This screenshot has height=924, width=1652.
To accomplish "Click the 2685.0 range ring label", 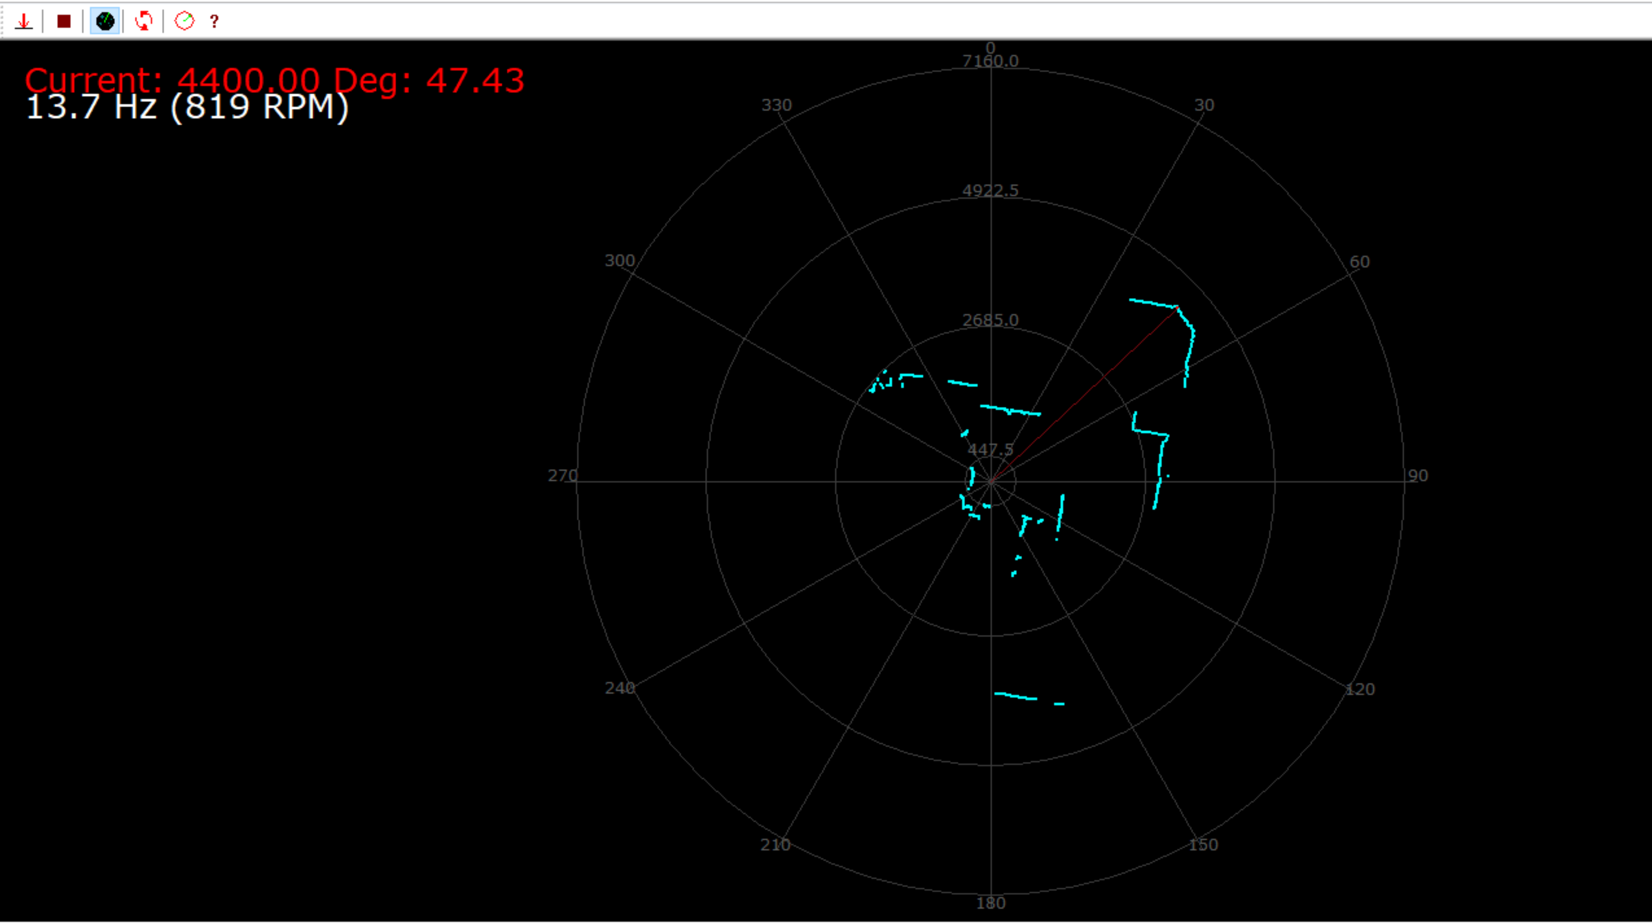I will (990, 320).
